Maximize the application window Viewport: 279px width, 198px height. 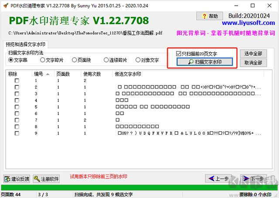coord(253,6)
